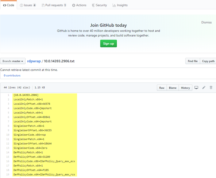Click the Copy path button
Viewport: 216px width, 178px height.
[208, 61]
